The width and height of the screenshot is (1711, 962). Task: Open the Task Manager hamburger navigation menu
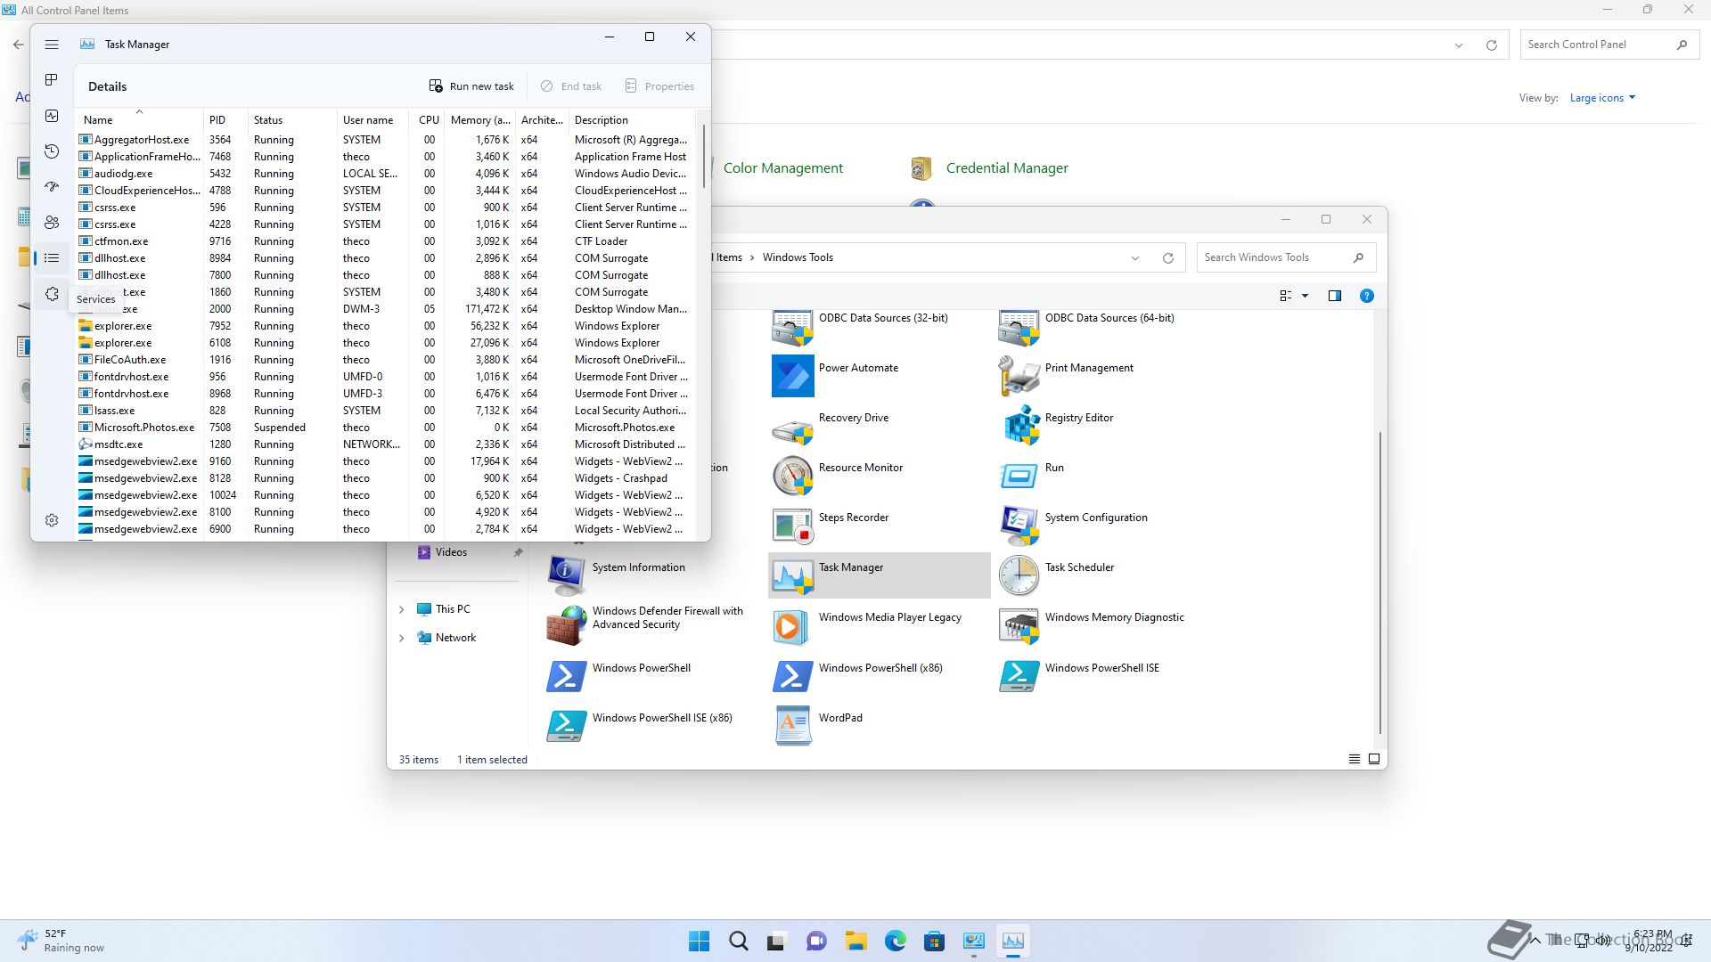52,45
